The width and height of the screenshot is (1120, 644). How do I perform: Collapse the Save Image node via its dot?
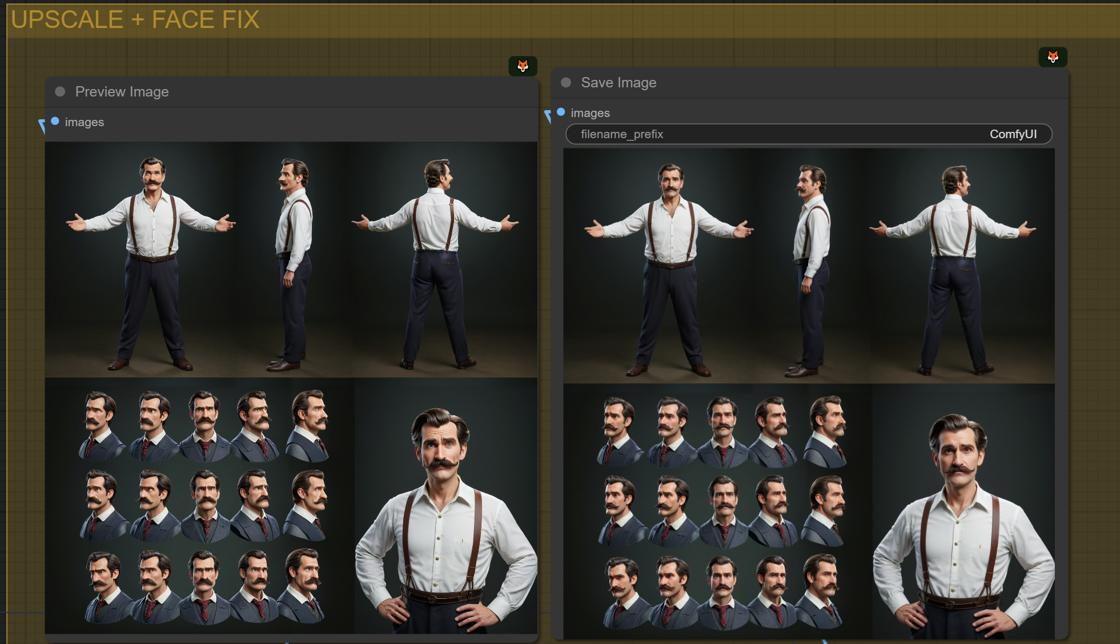(566, 82)
